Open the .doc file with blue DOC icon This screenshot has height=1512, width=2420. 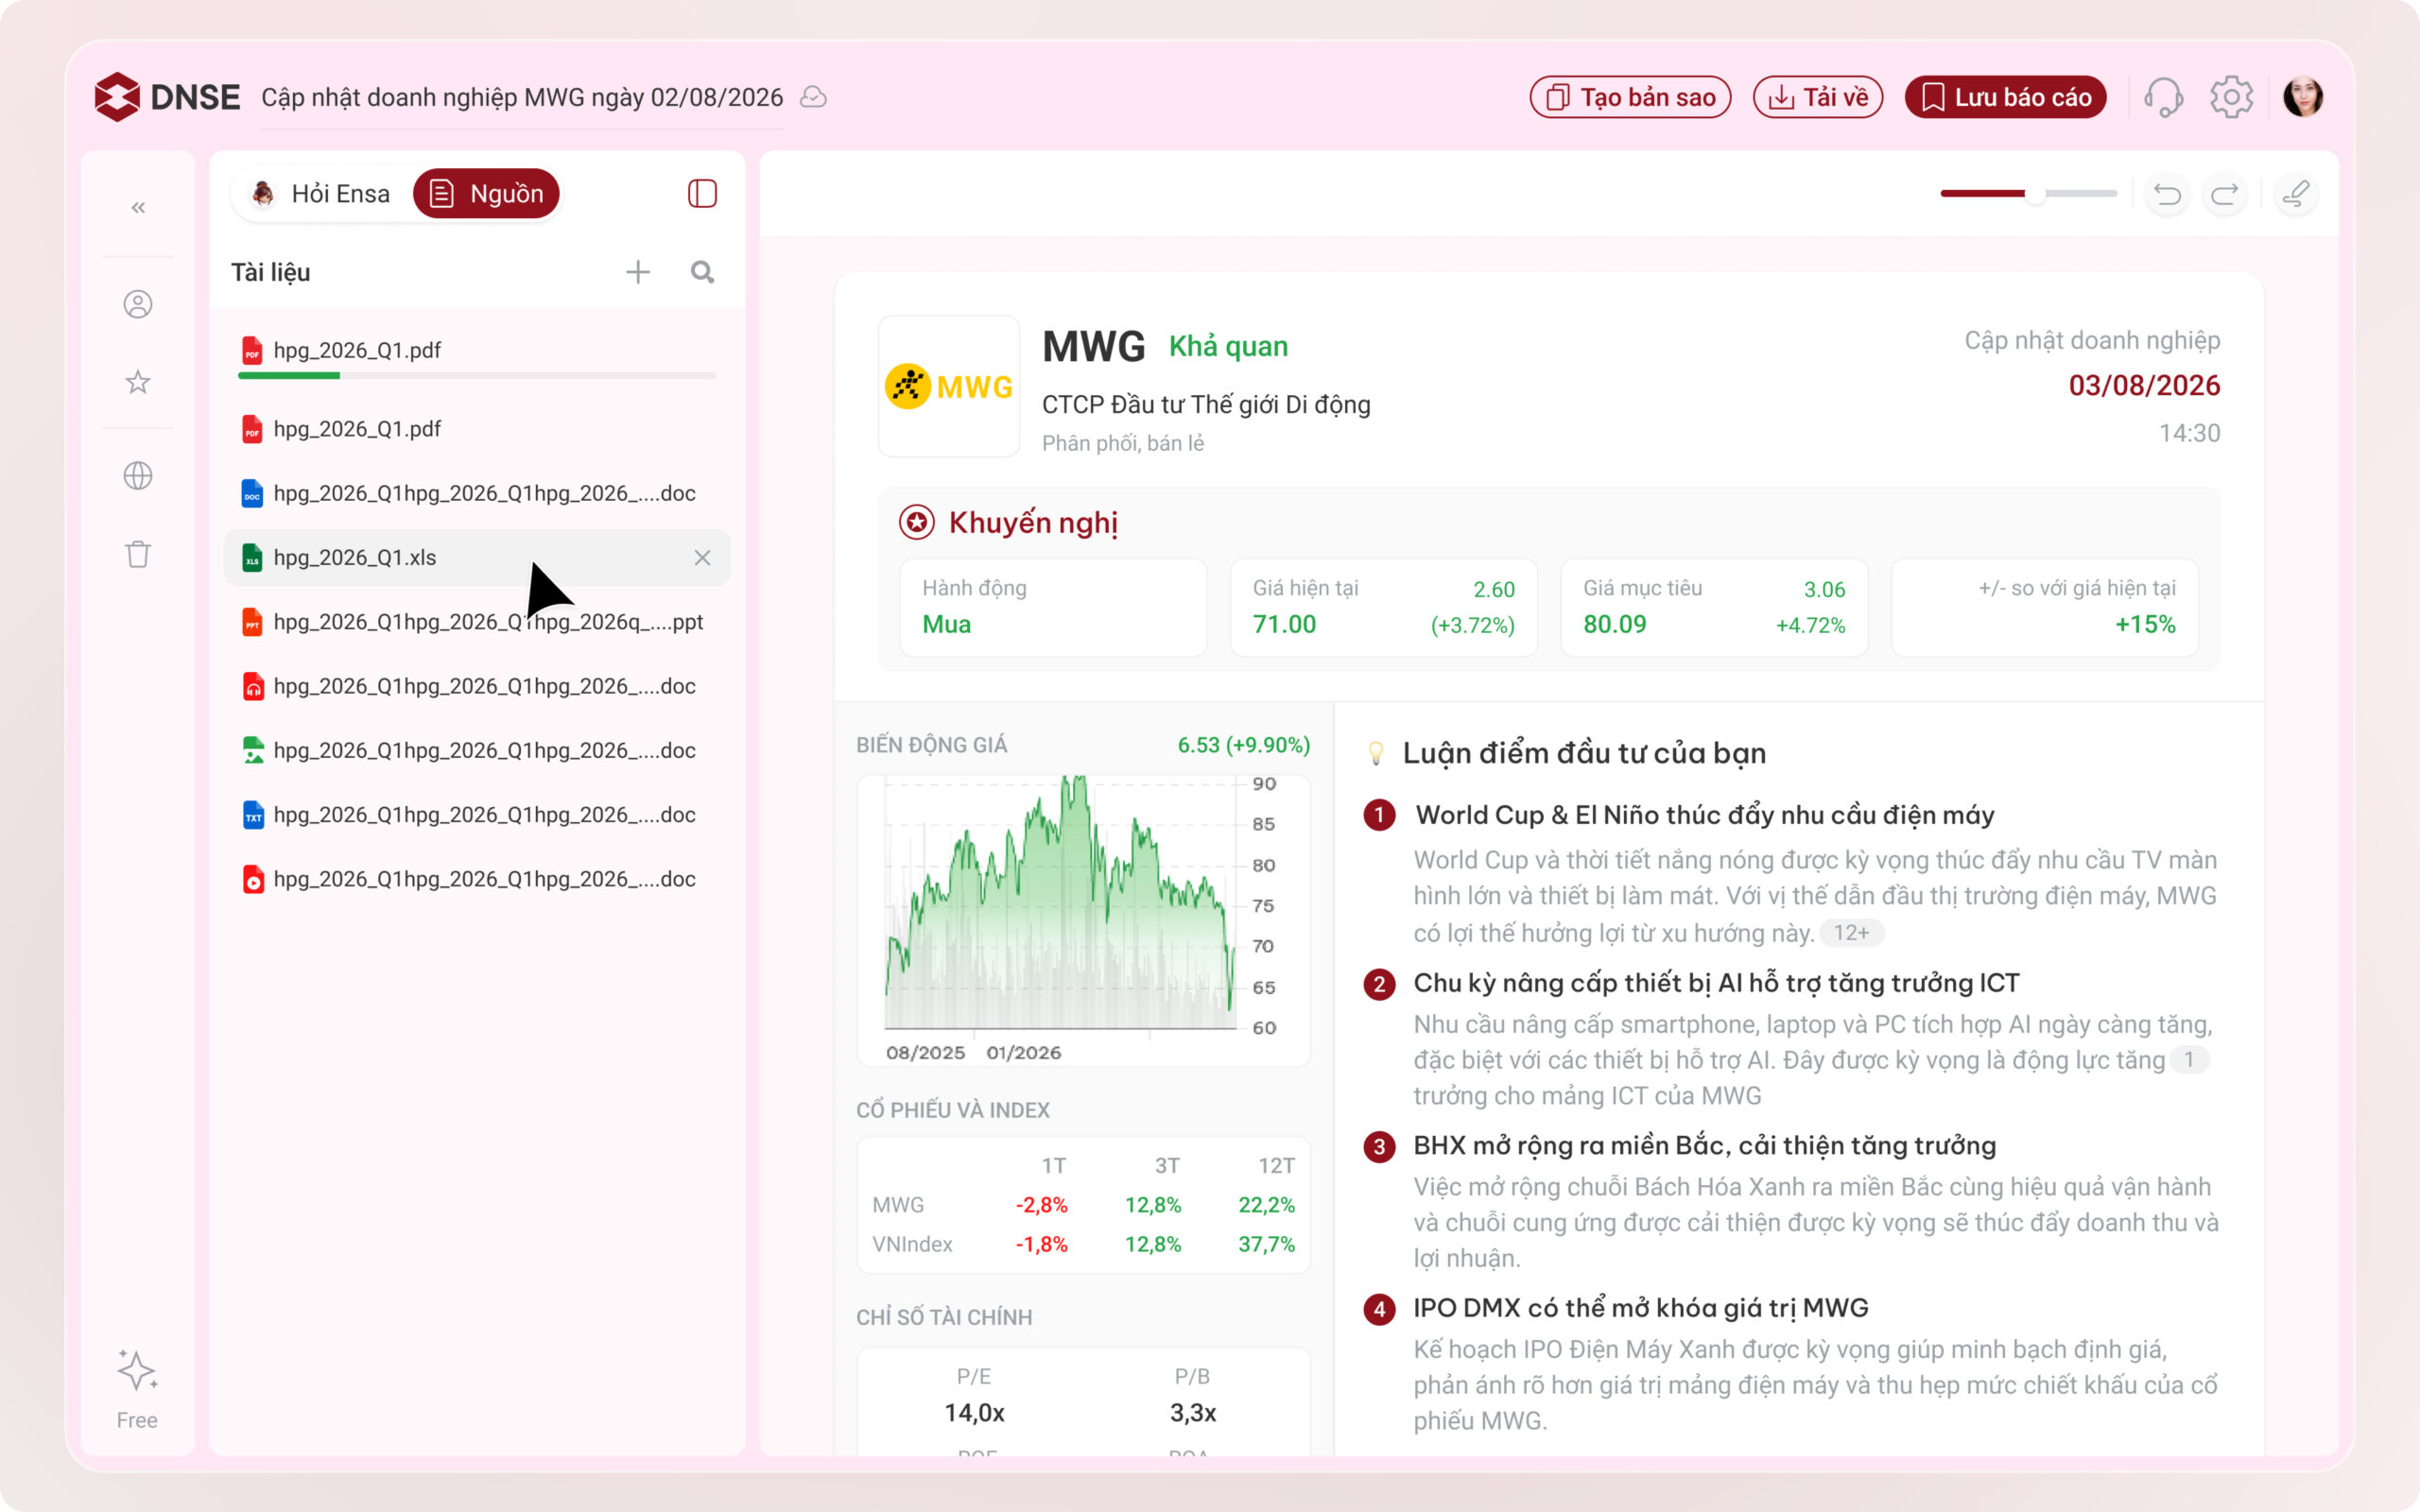[x=477, y=493]
